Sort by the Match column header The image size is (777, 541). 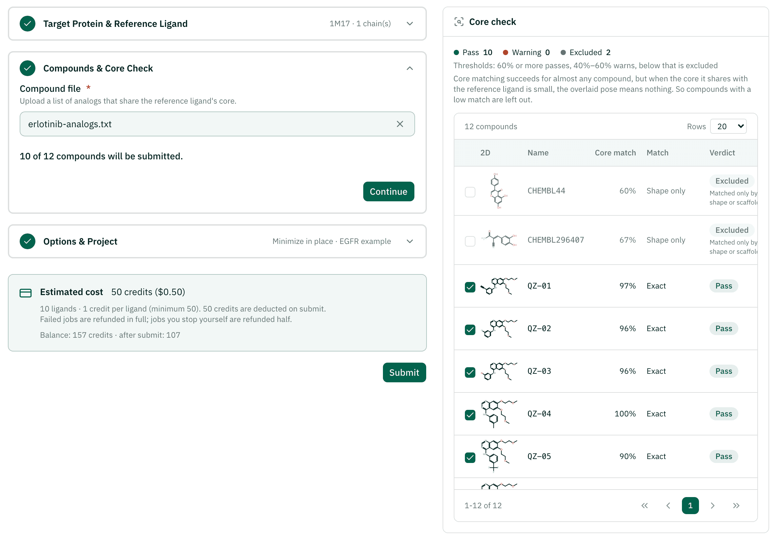pyautogui.click(x=657, y=153)
